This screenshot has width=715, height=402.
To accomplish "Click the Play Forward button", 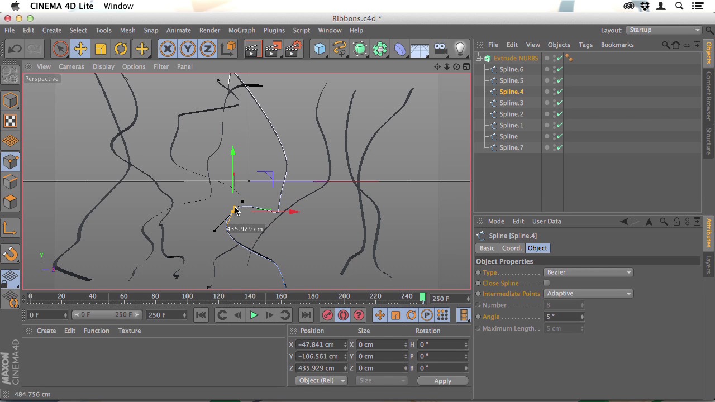I will pos(253,315).
